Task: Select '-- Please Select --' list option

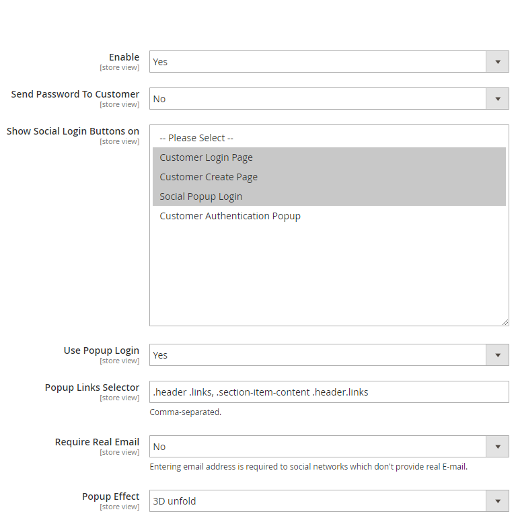Action: point(196,138)
